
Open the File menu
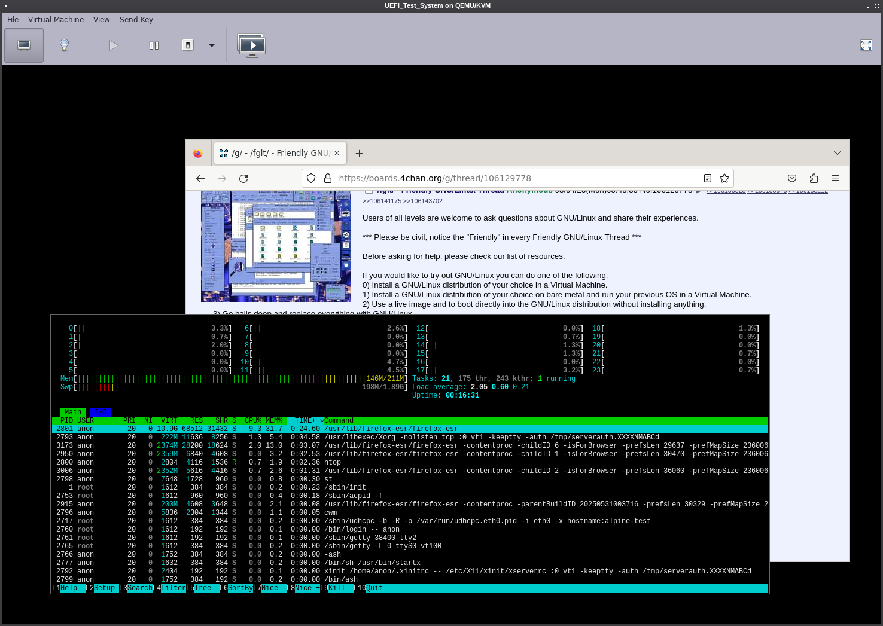pos(13,19)
